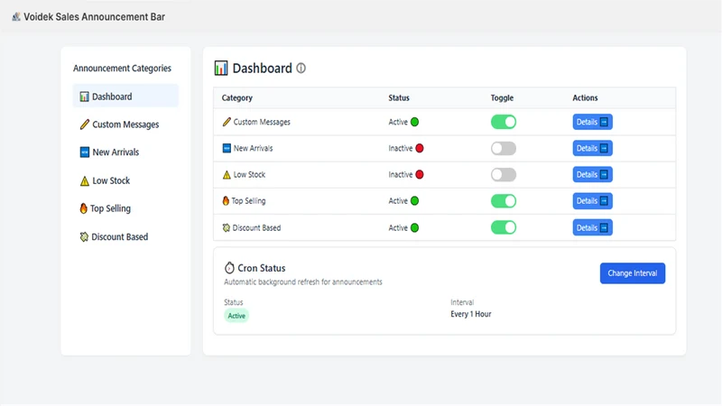
Task: Click the Voidek app logo icon
Action: (16, 17)
